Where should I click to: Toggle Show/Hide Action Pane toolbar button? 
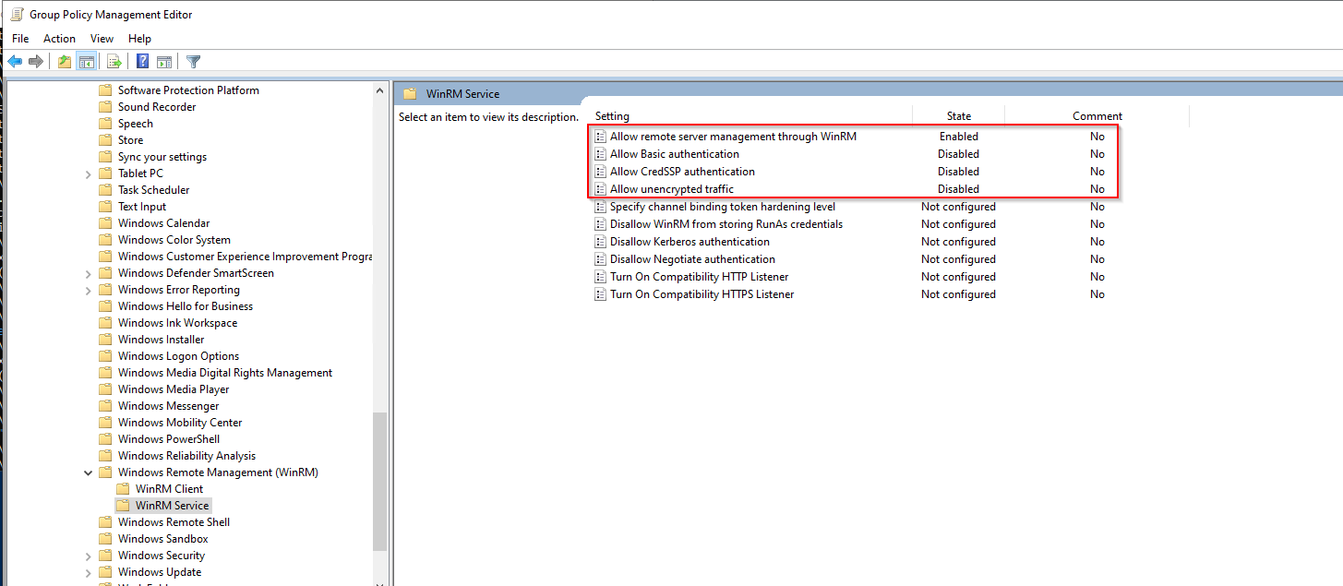pos(164,62)
